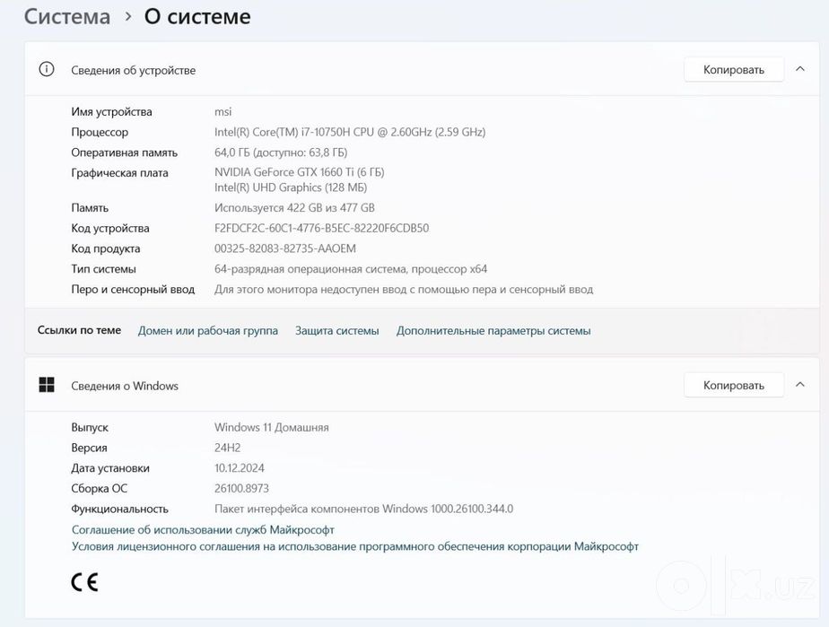The image size is (829, 627).
Task: Select the version value 24H2
Action: pyautogui.click(x=227, y=448)
